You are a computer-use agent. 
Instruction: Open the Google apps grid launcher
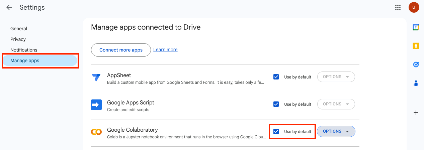(x=398, y=7)
